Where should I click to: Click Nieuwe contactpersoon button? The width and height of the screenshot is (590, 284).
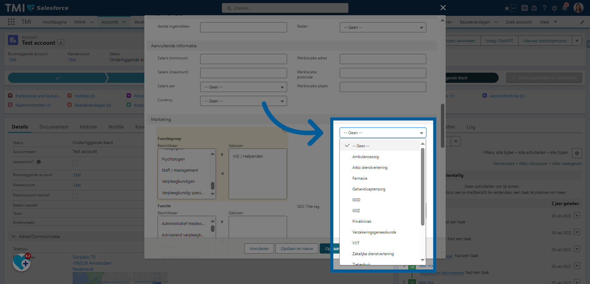point(545,41)
